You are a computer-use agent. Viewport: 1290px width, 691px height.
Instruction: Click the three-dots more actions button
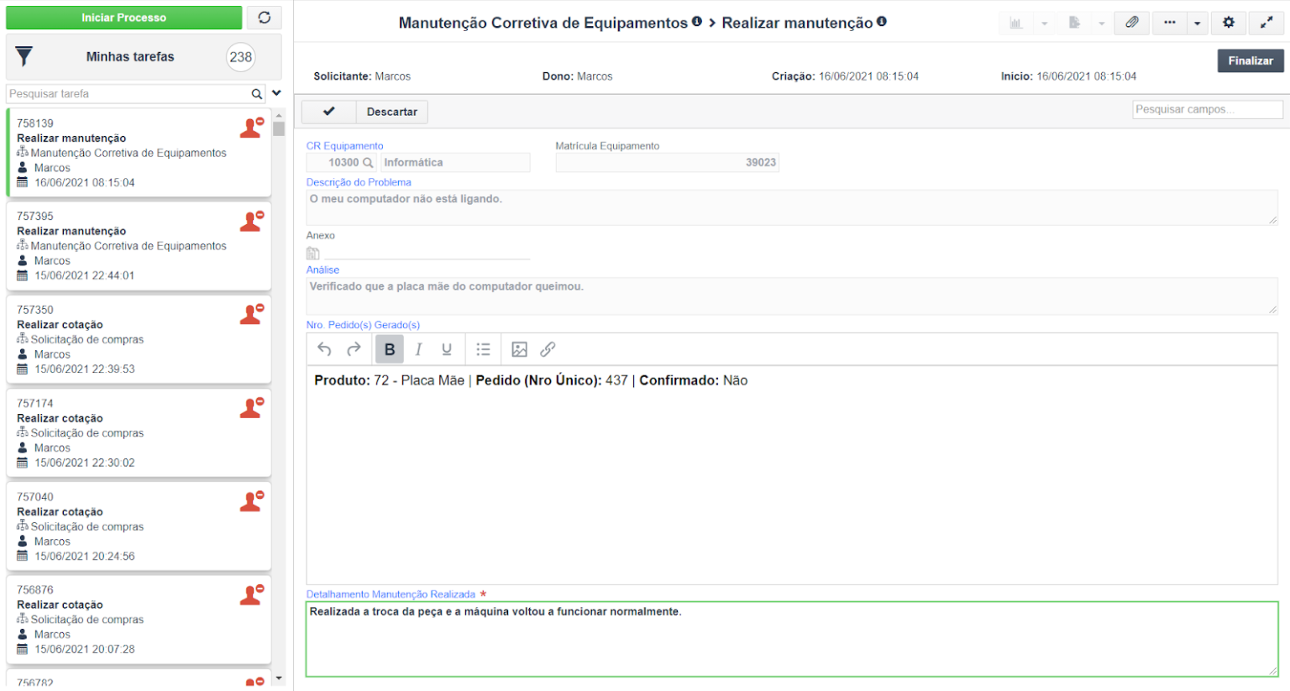pyautogui.click(x=1169, y=23)
